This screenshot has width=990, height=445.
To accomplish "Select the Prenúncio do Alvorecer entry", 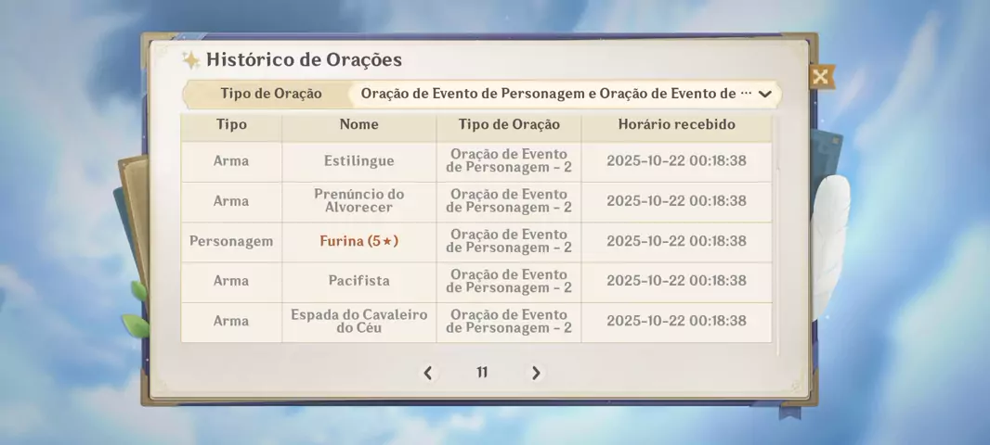I will click(x=358, y=201).
